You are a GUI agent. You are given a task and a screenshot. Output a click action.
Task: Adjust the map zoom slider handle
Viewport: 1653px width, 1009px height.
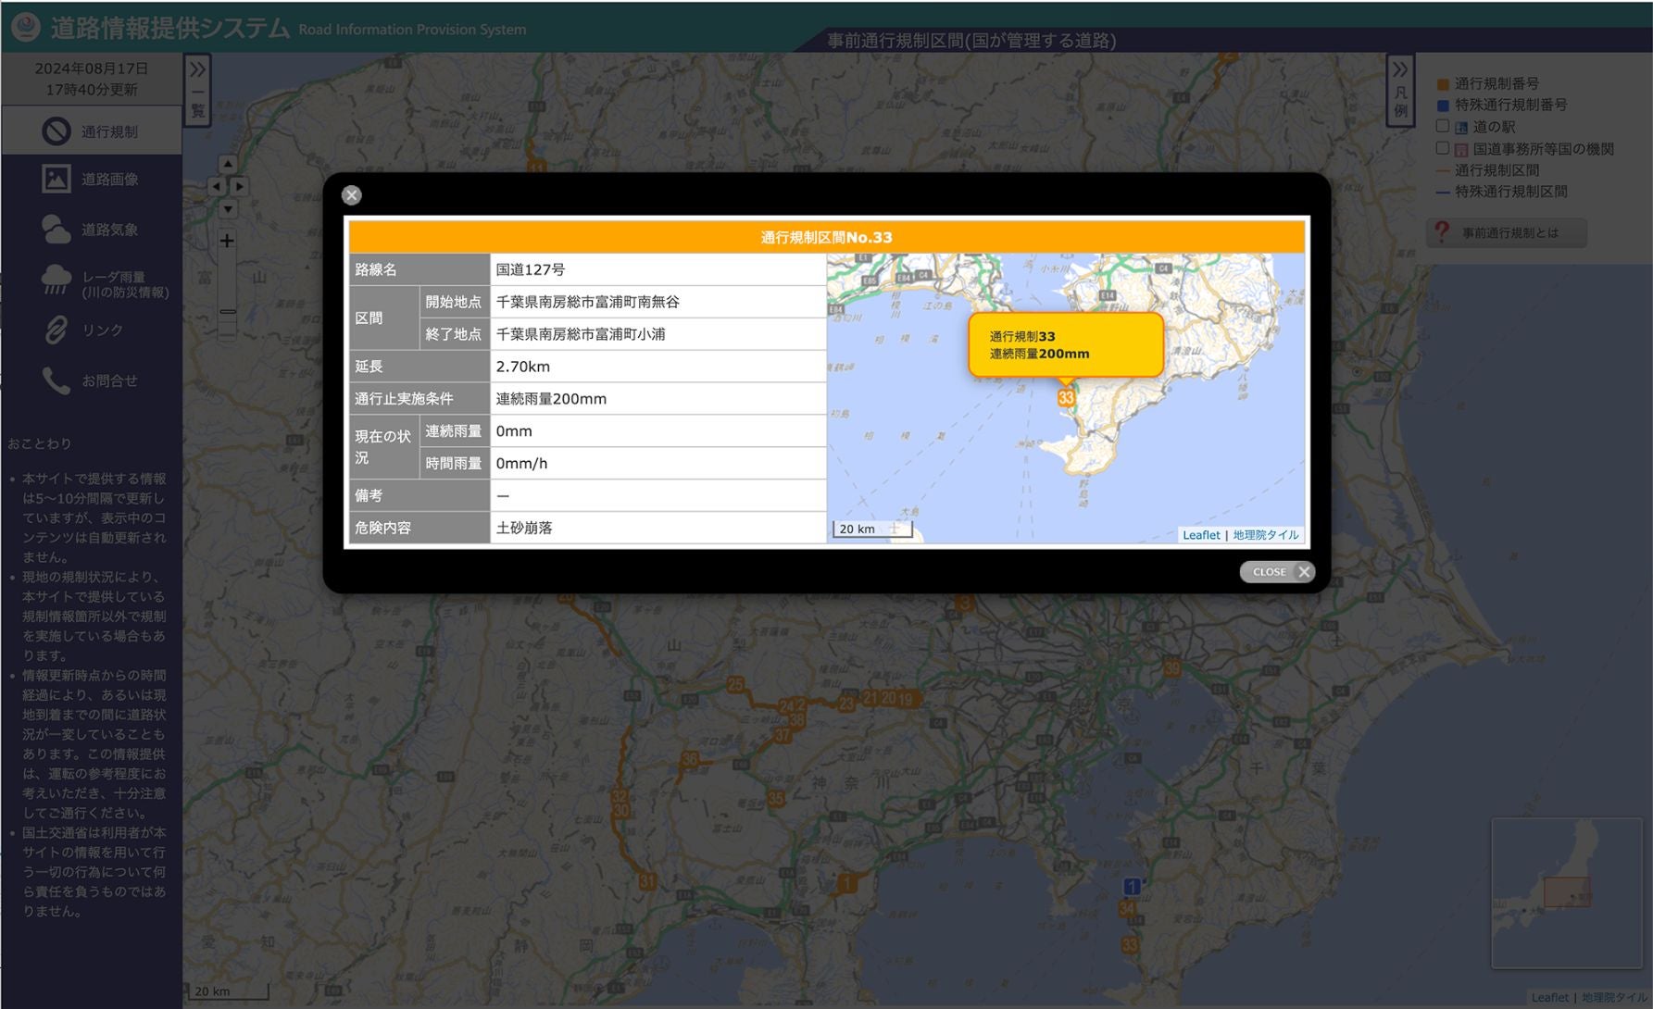(x=227, y=312)
